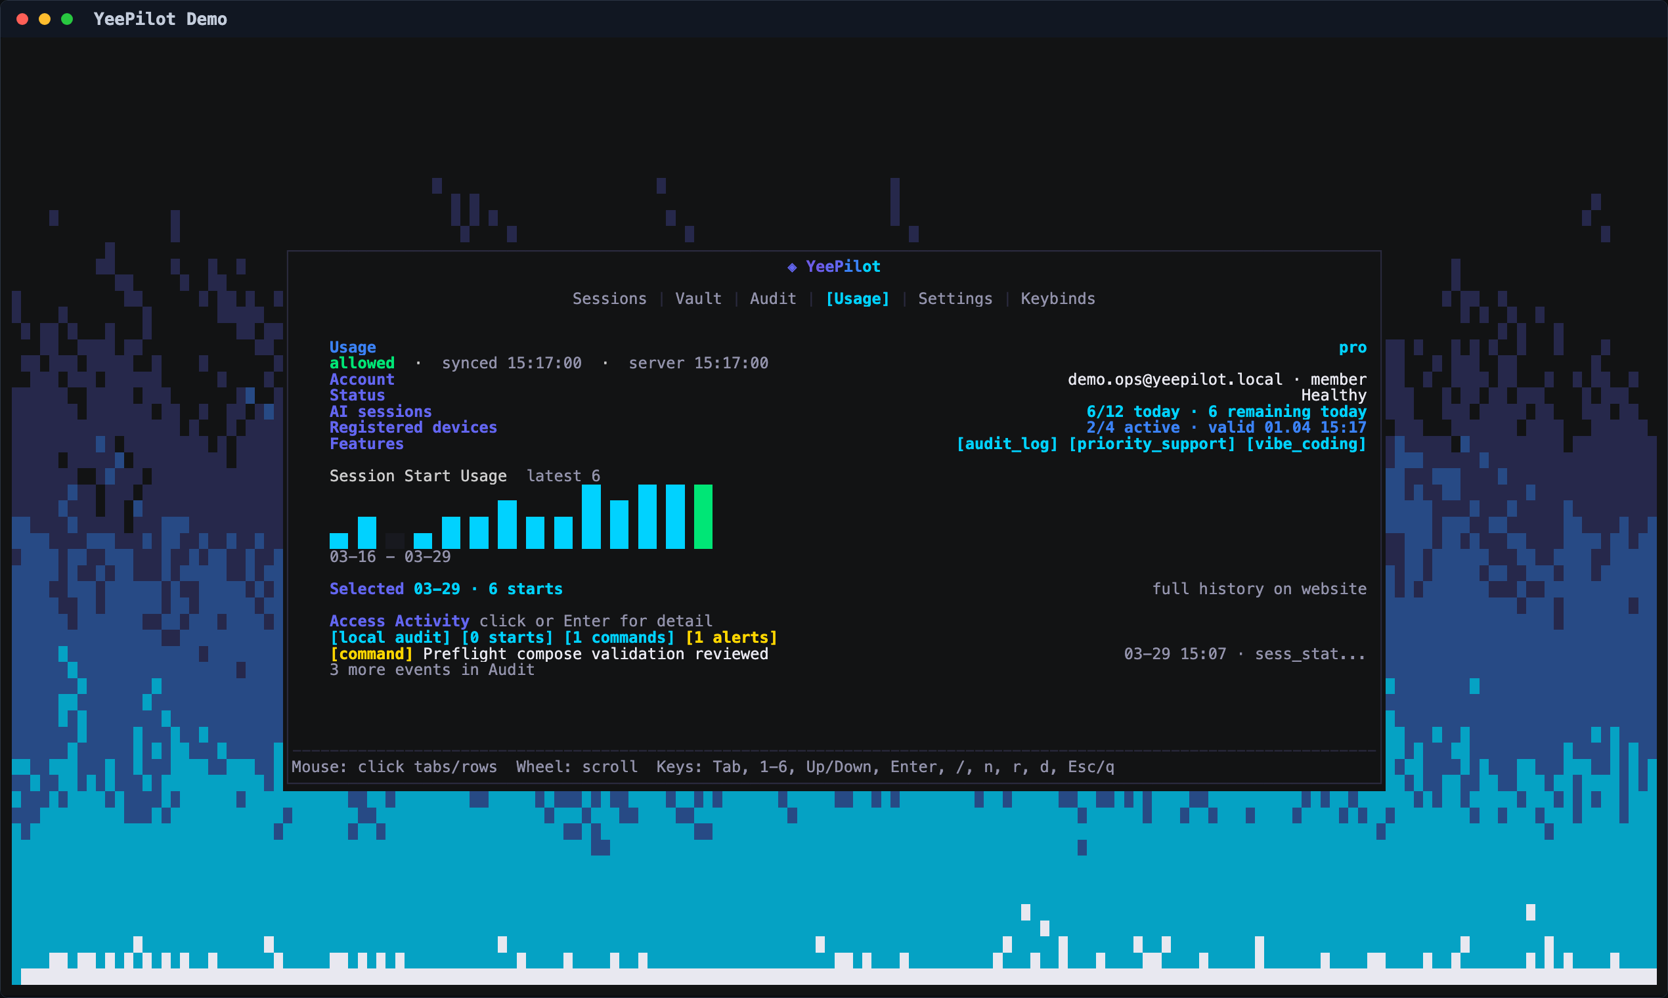The image size is (1668, 998).
Task: Close the YeePilot Demo window
Action: click(x=22, y=19)
